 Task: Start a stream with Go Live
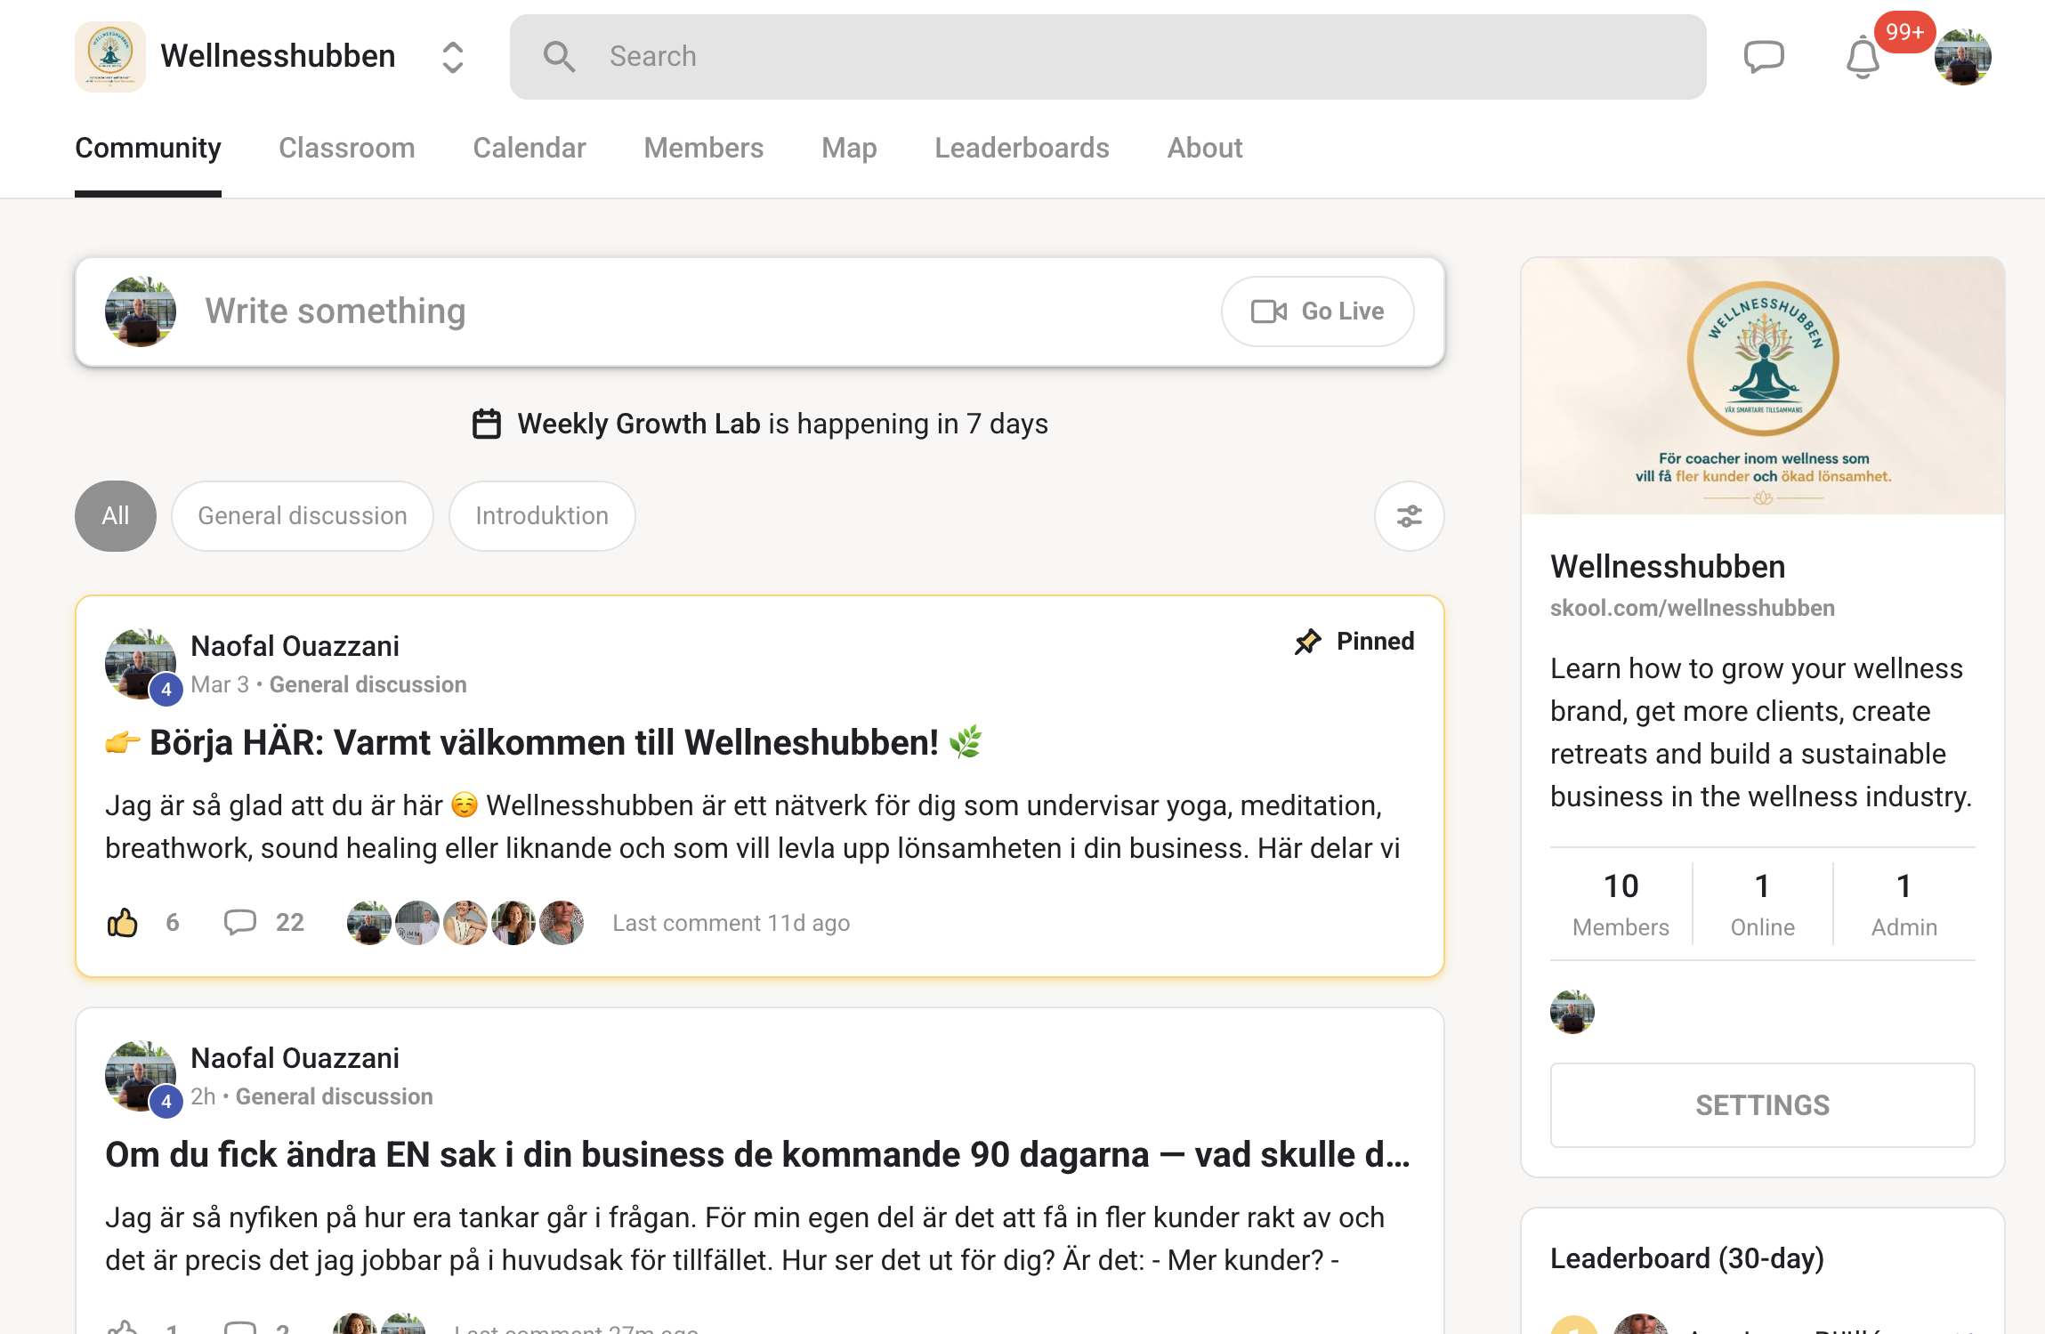1318,311
